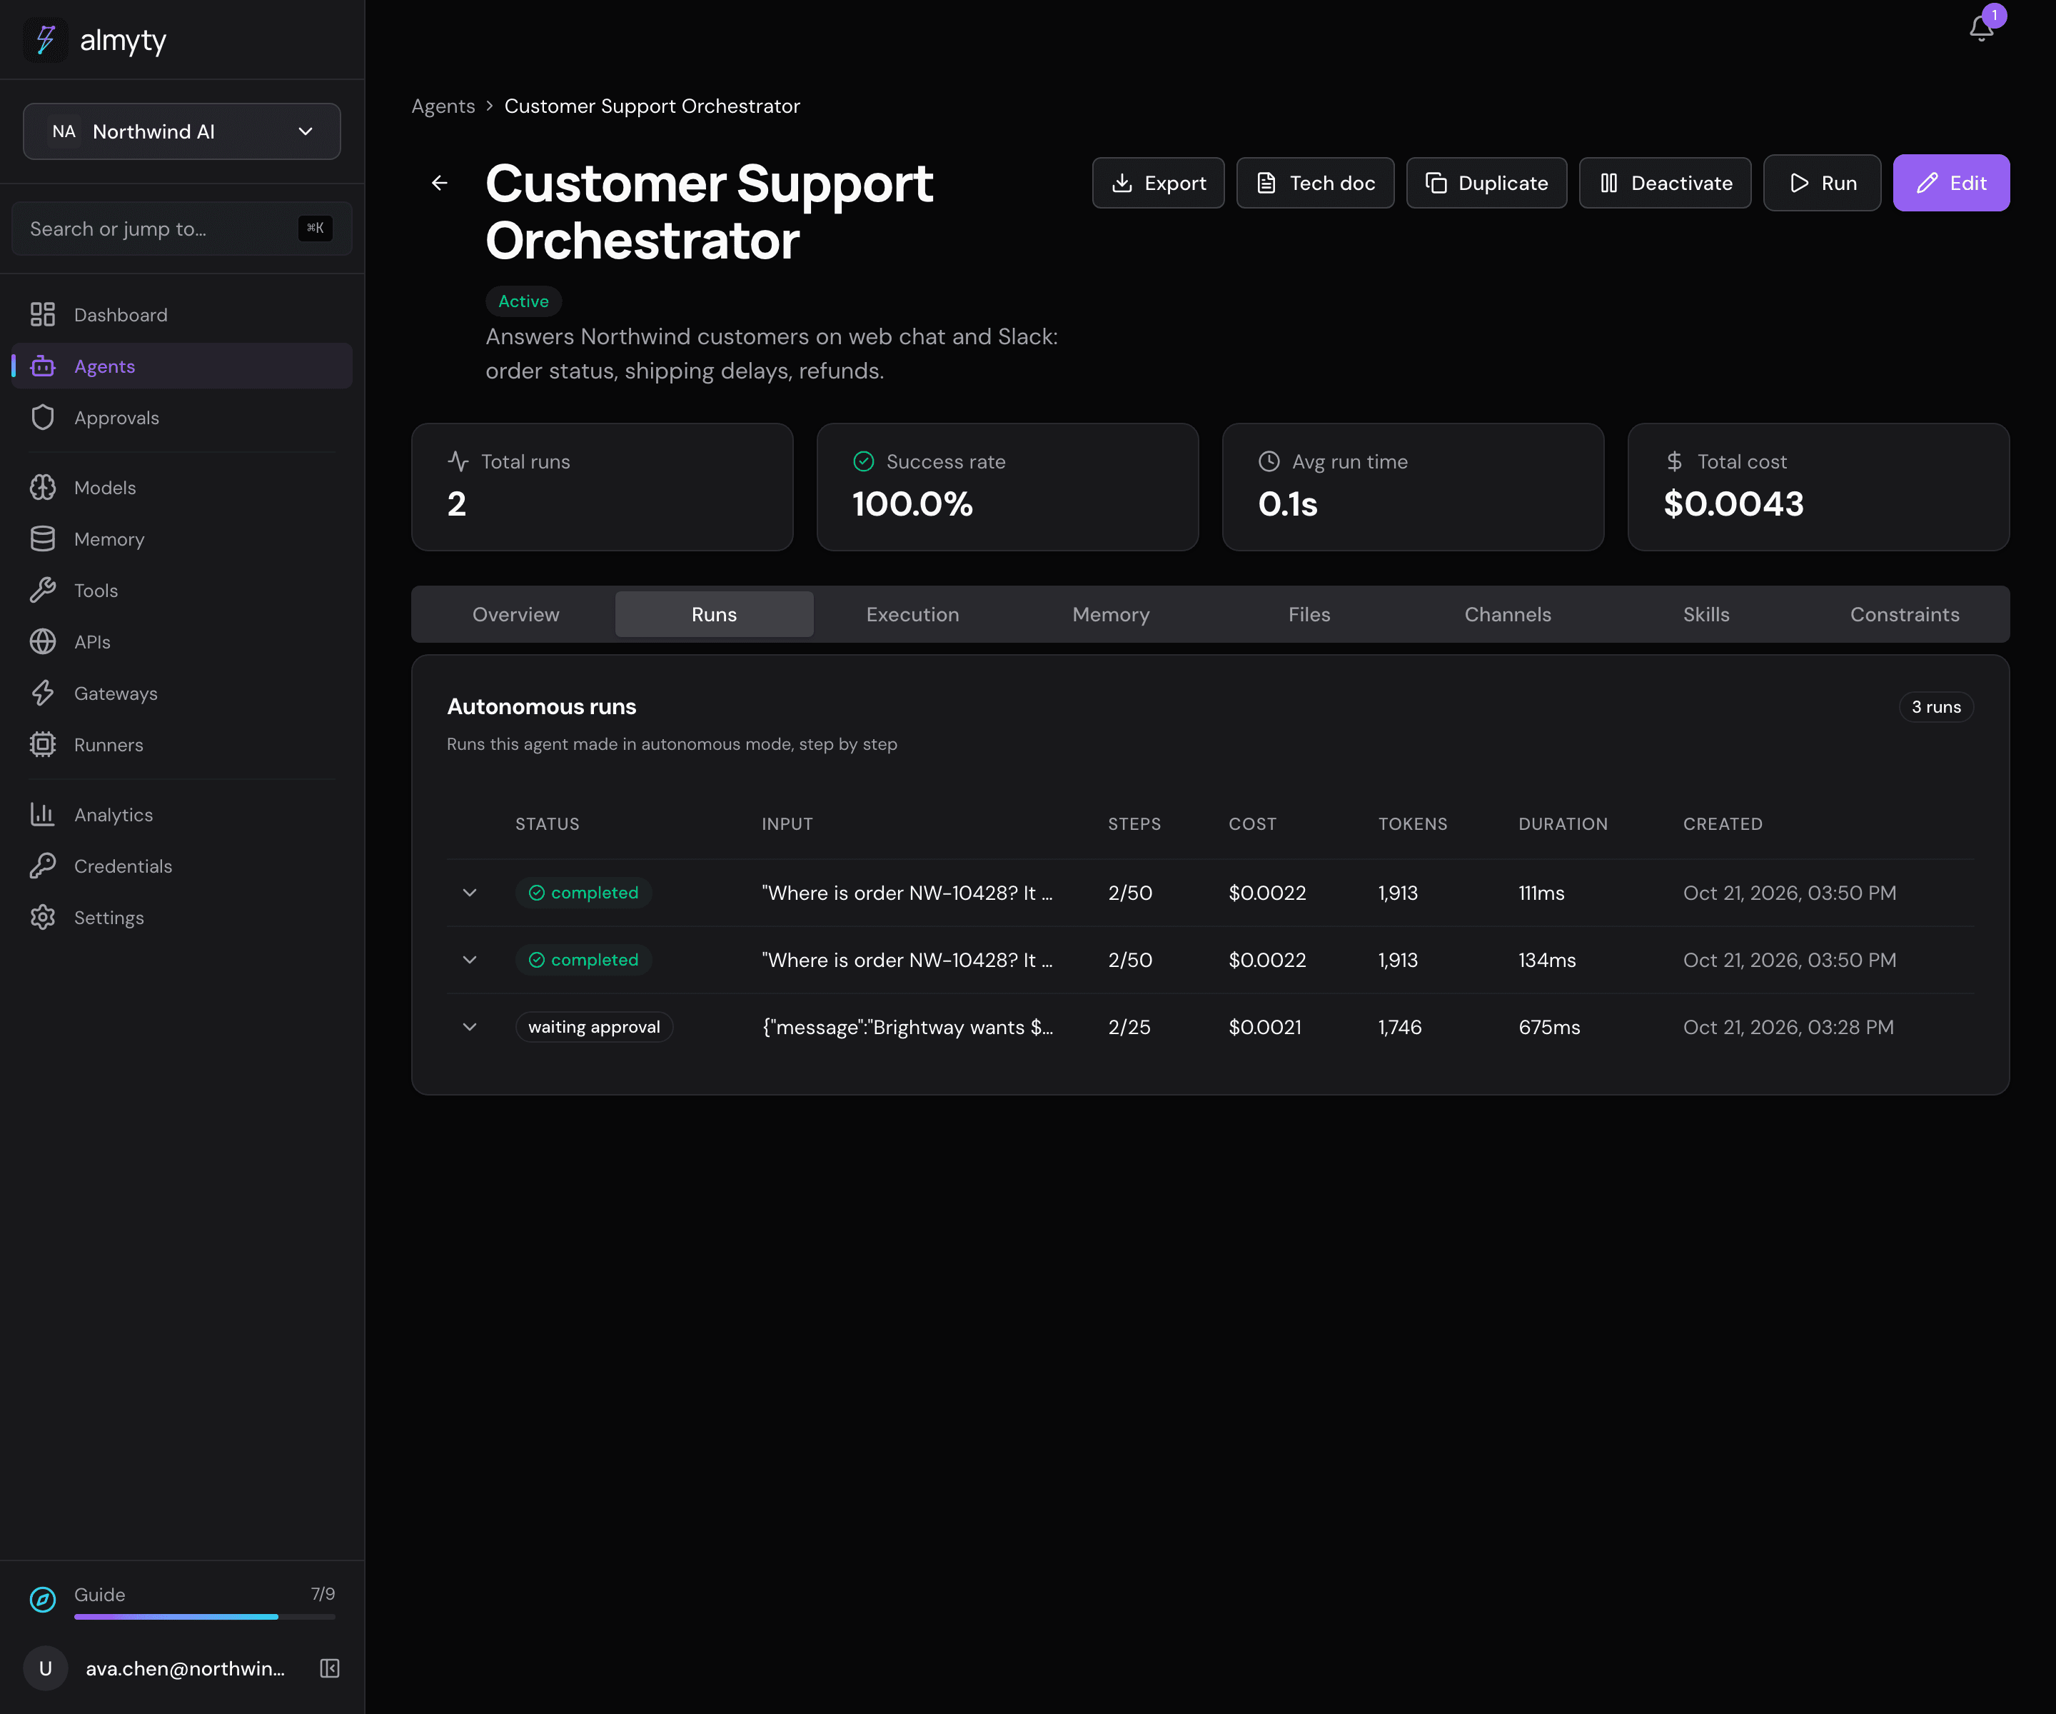The width and height of the screenshot is (2056, 1714).
Task: Click the 134ms duration cell
Action: tap(1547, 960)
